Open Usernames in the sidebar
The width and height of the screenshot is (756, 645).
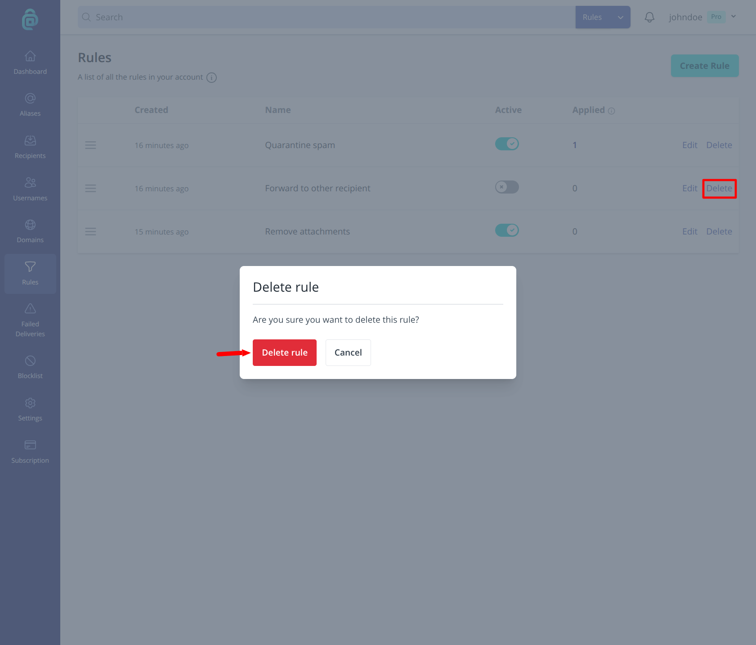point(30,189)
